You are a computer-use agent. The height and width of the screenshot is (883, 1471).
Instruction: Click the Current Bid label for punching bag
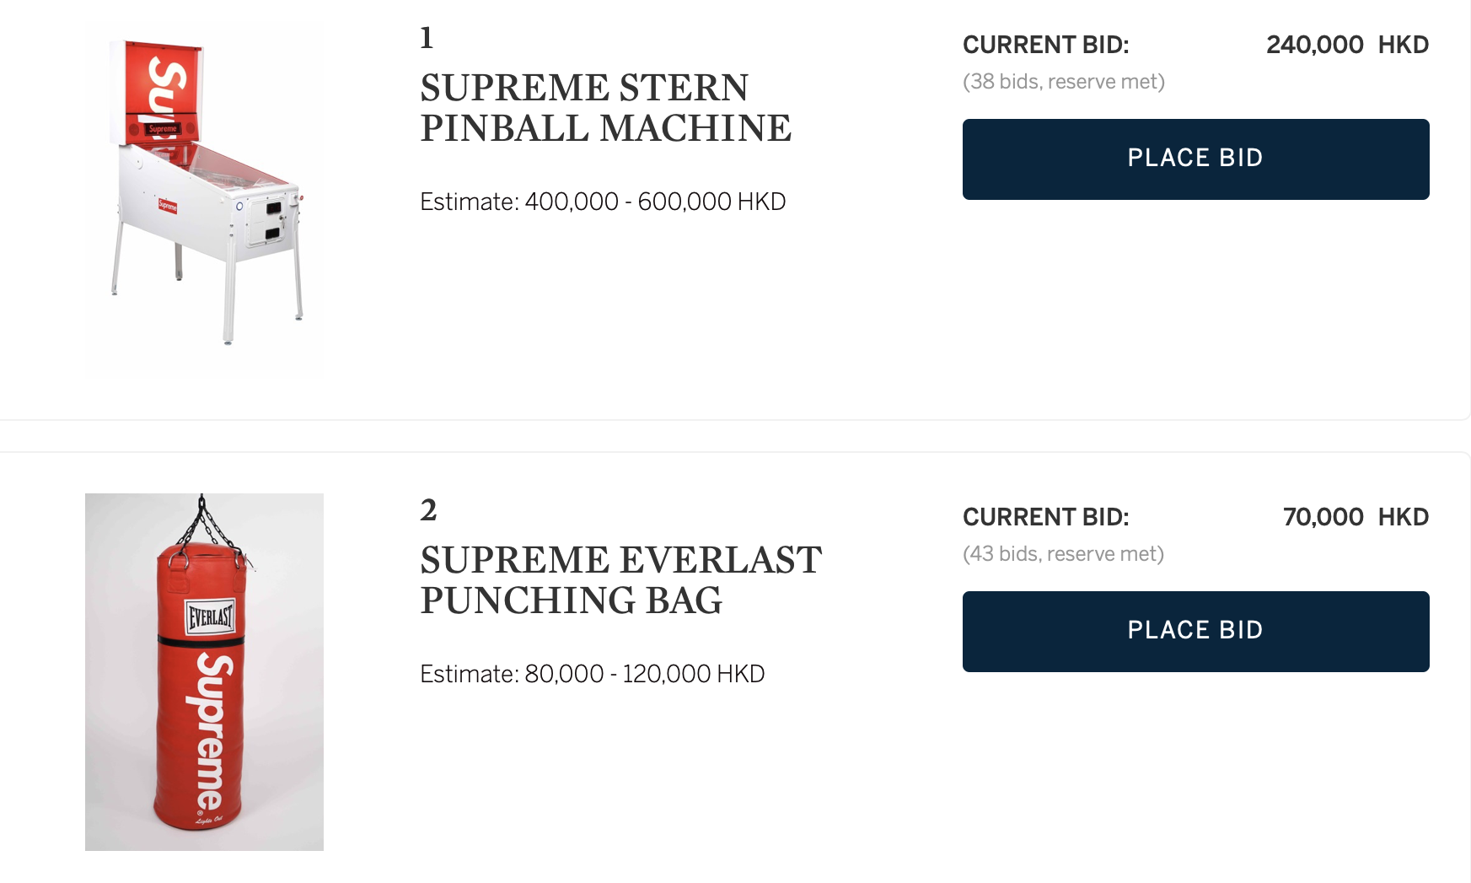(x=1045, y=517)
